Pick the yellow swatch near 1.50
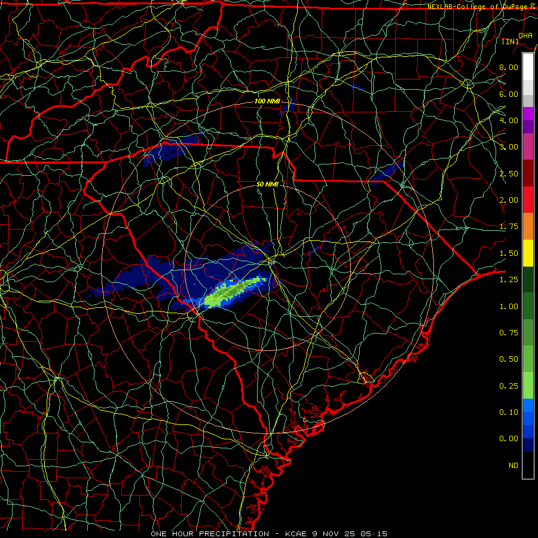Viewport: 538px width, 538px height. [x=528, y=253]
